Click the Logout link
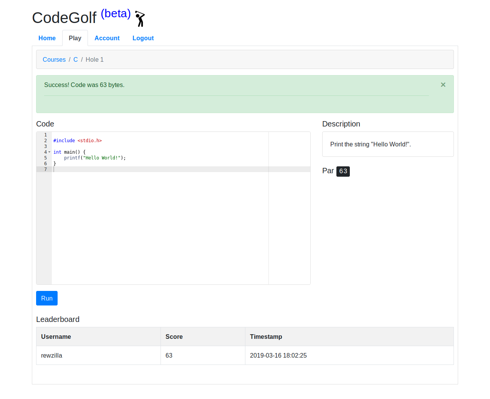 click(143, 38)
